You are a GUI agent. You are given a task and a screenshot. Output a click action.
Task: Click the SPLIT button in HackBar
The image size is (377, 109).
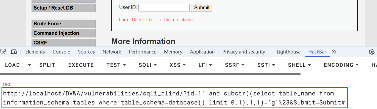coord(47,65)
